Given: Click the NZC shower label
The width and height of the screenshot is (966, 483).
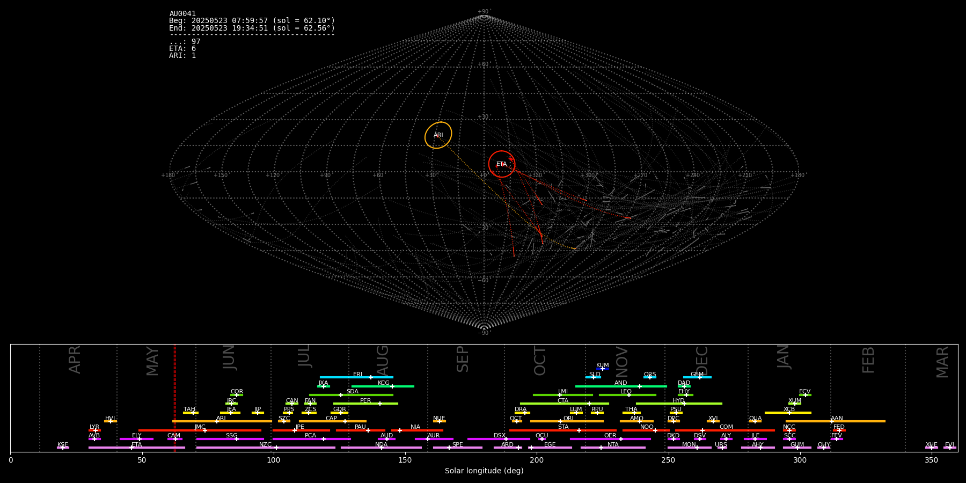Looking at the screenshot, I should pyautogui.click(x=266, y=445).
